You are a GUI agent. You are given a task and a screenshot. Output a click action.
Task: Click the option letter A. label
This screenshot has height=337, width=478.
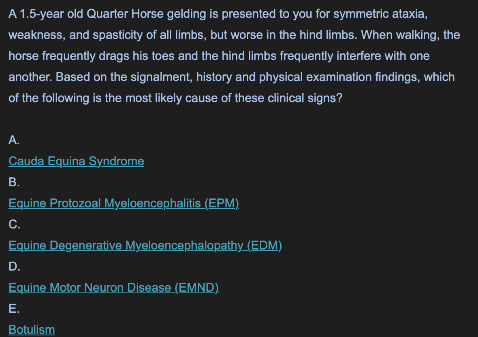pyautogui.click(x=14, y=140)
